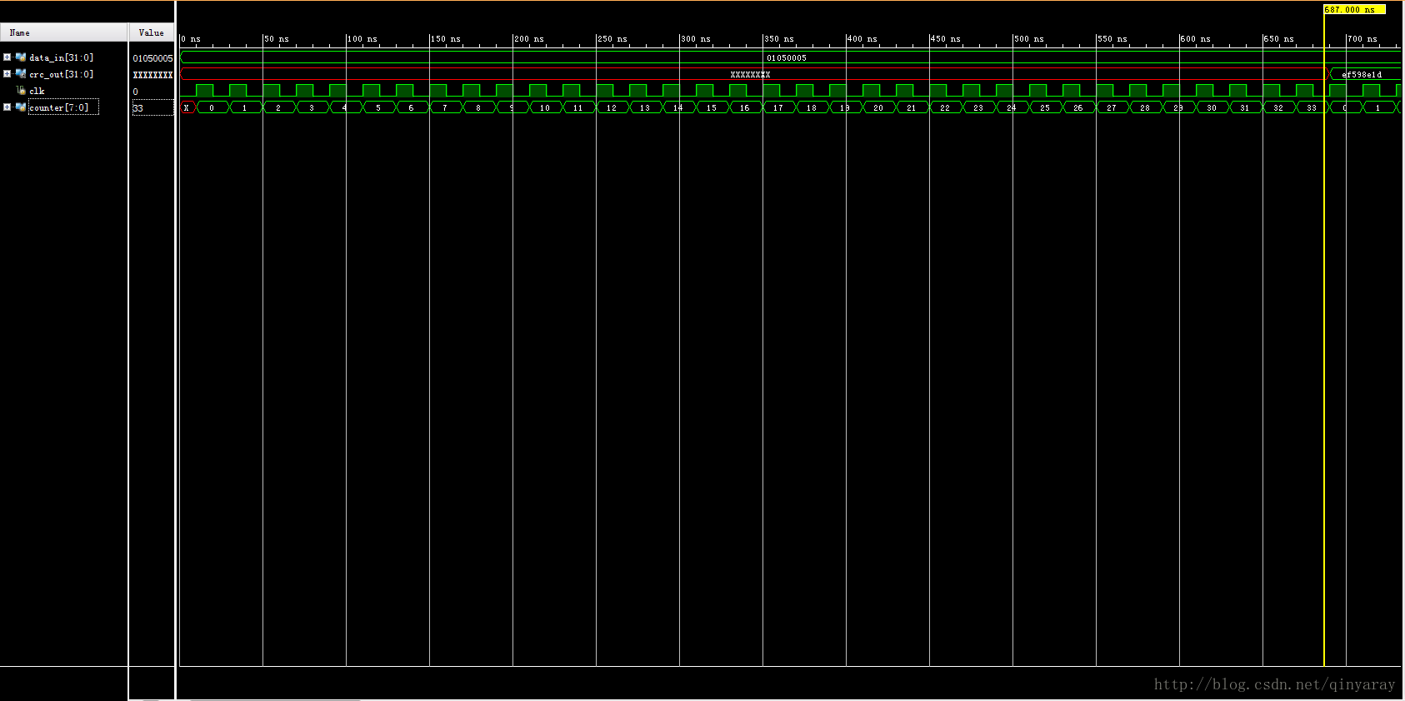Screen dimensions: 1405x701
Task: Click counter waveform segment labeled 33
Action: click(x=1312, y=107)
